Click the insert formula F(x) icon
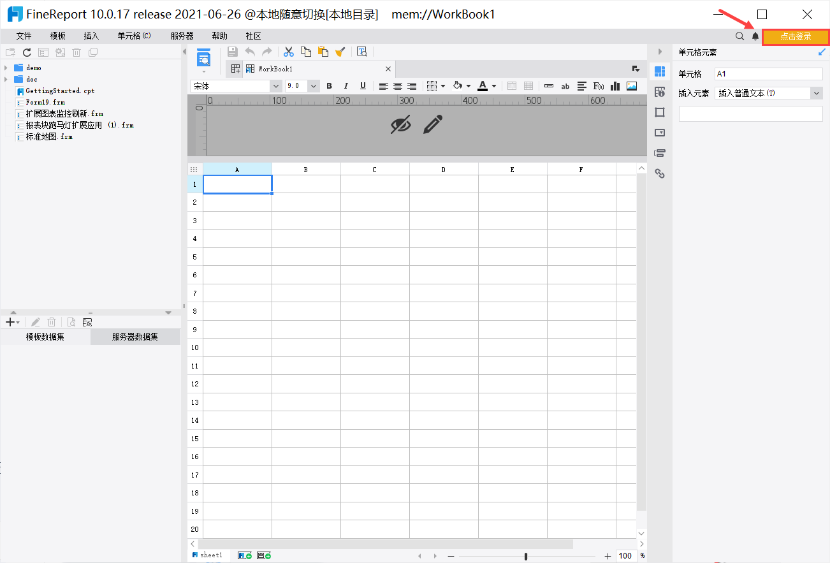The width and height of the screenshot is (830, 563). tap(599, 86)
